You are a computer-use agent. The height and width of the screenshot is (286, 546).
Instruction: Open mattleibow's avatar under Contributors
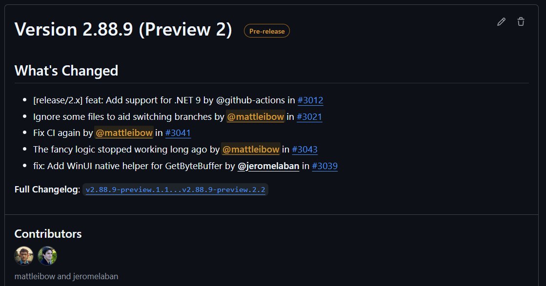[24, 255]
